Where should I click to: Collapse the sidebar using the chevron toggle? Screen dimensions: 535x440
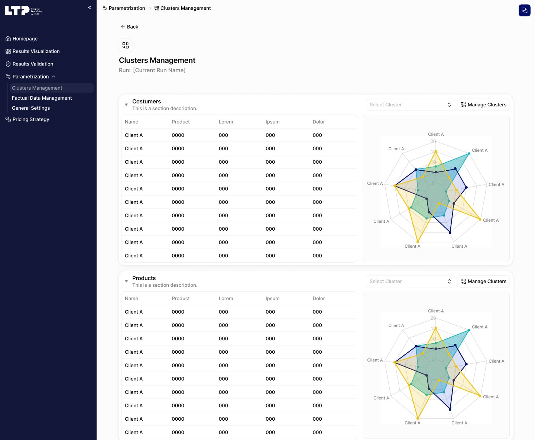click(89, 7)
